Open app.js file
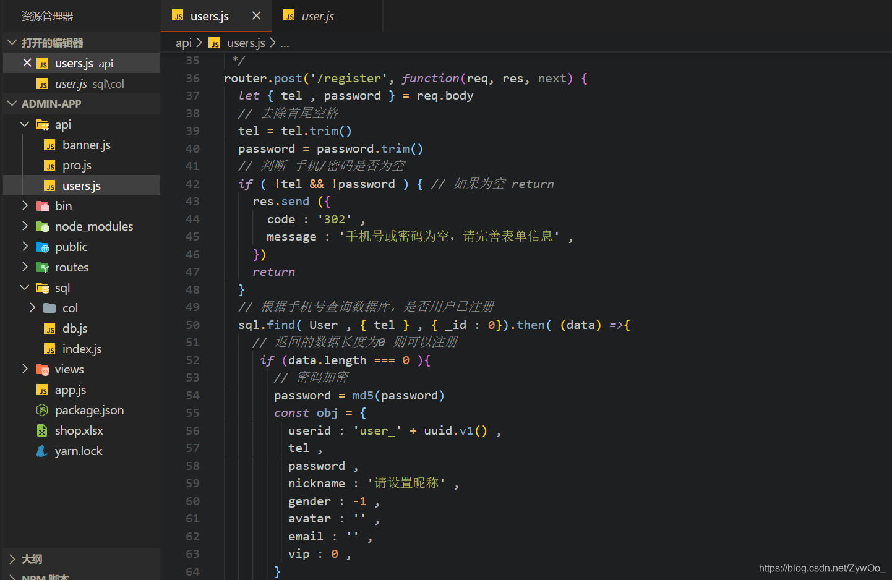 [71, 390]
